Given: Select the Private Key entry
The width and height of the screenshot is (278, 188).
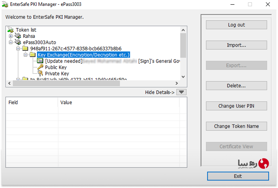Looking at the screenshot, I should [57, 73].
